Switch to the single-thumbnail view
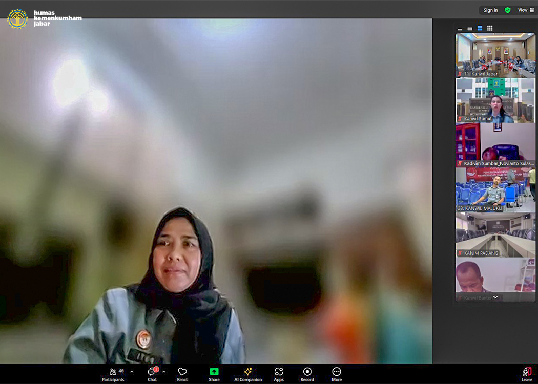The image size is (538, 384). pos(470,29)
